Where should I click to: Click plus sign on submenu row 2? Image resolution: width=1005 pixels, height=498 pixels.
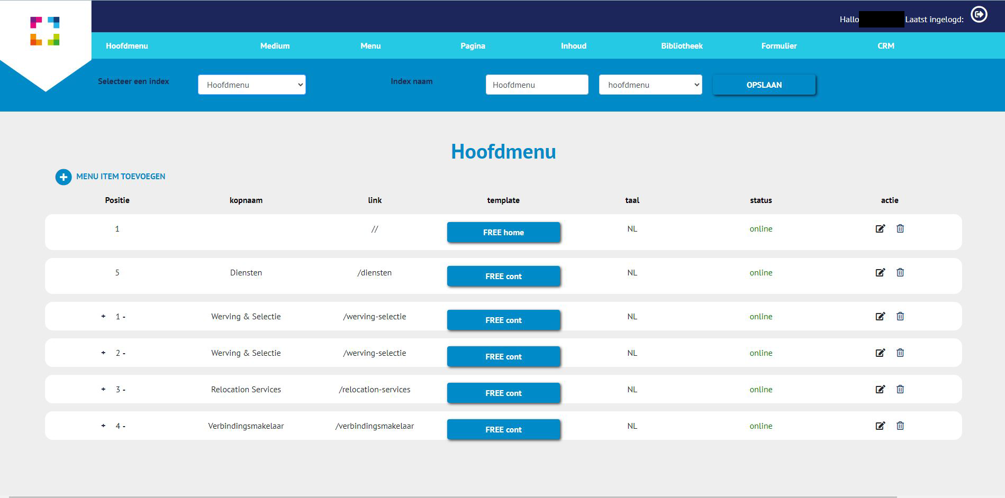pyautogui.click(x=103, y=353)
